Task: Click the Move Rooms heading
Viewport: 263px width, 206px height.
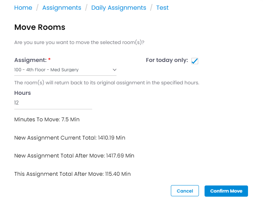Action: coord(40,27)
